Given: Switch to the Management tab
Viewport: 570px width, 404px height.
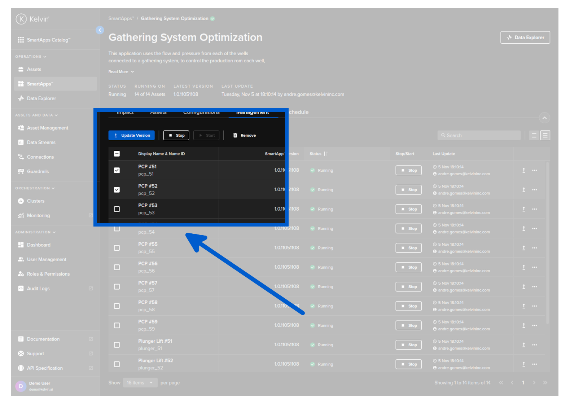Looking at the screenshot, I should 253,113.
